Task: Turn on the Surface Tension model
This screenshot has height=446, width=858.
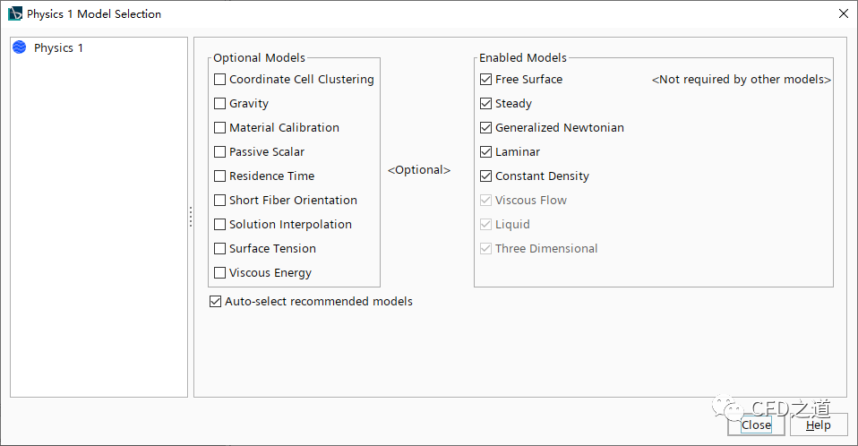Action: 220,249
